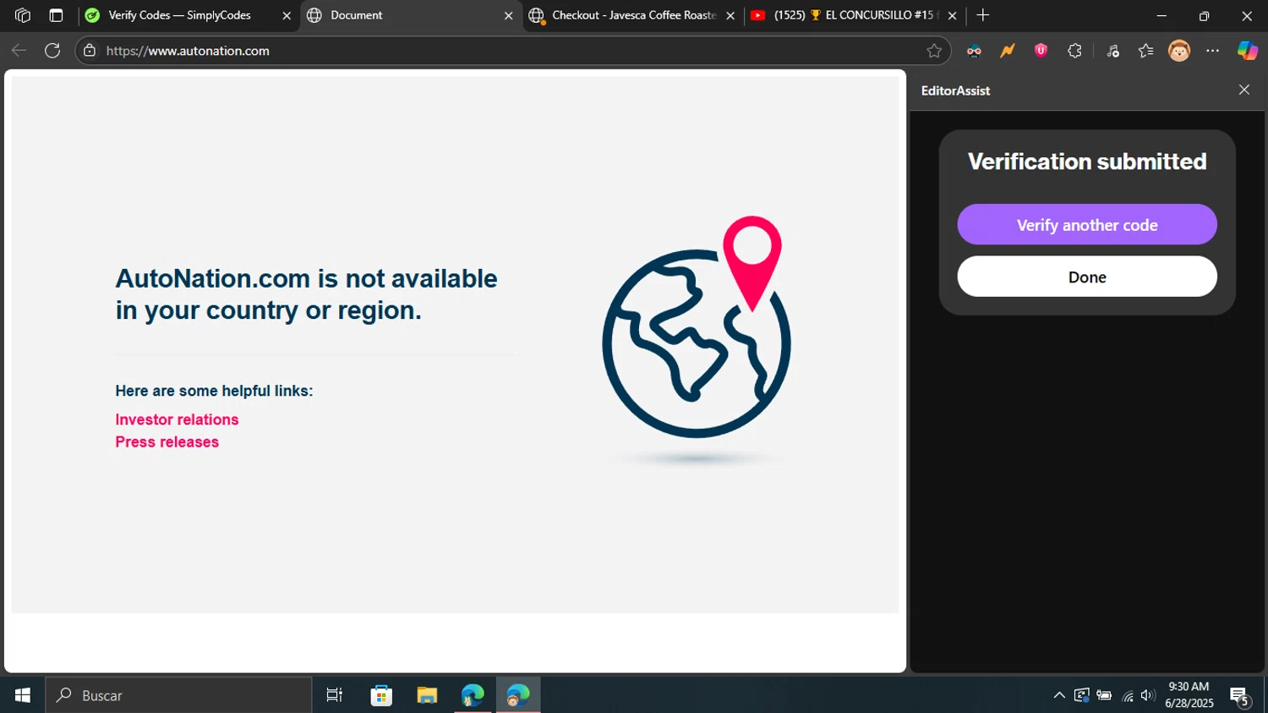Image resolution: width=1268 pixels, height=713 pixels.
Task: Refresh the current page
Action: click(x=52, y=51)
